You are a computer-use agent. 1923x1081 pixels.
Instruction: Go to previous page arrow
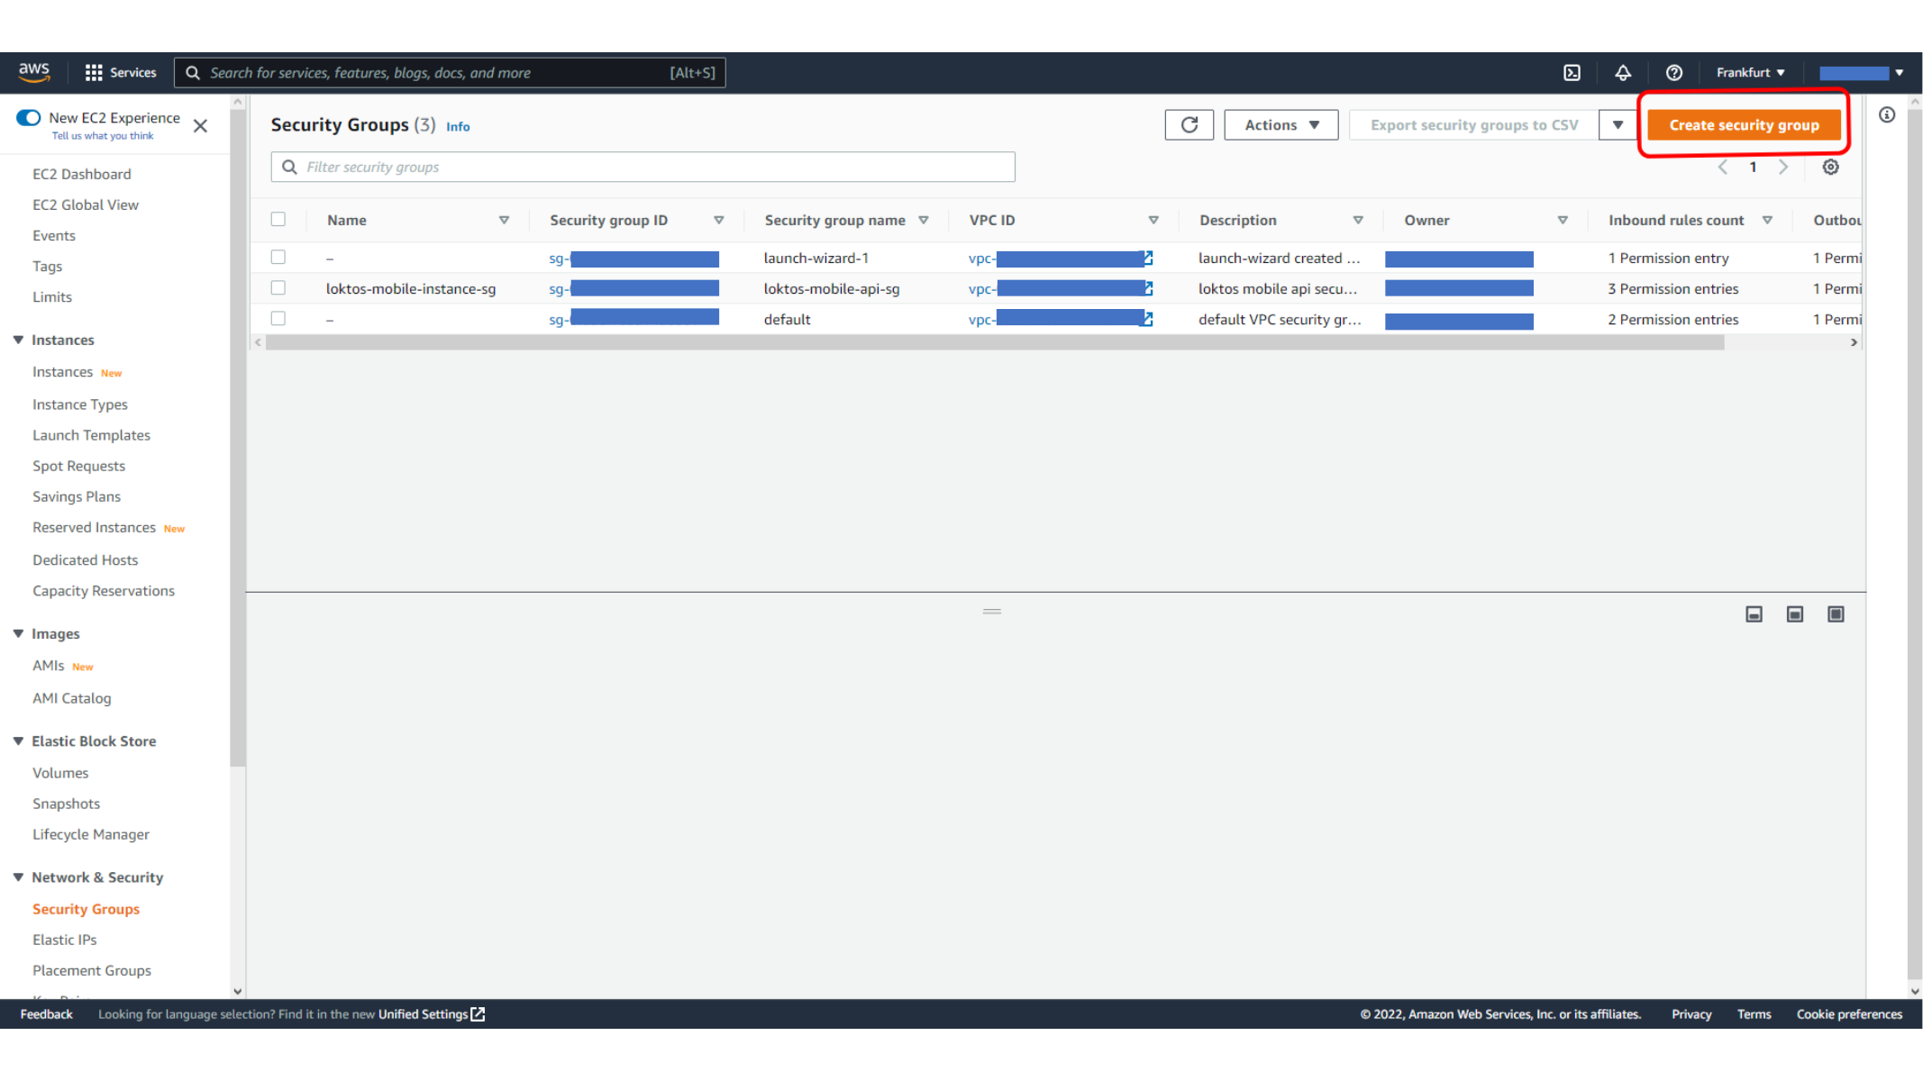tap(1722, 167)
